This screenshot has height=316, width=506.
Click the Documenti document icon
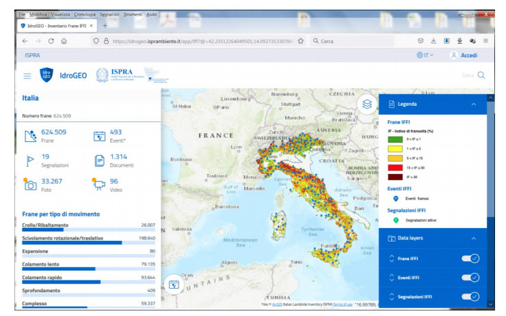coord(98,160)
